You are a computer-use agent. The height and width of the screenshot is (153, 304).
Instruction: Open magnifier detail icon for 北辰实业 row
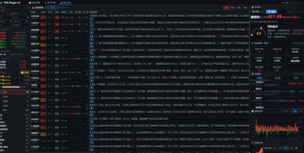pyautogui.click(x=91, y=80)
